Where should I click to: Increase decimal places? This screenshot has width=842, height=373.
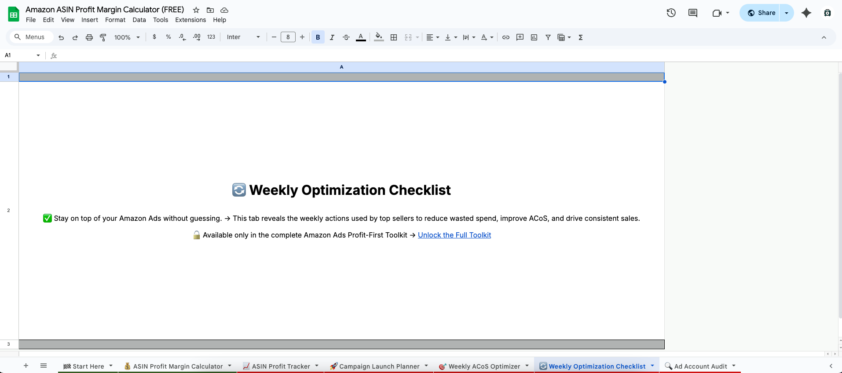(197, 37)
